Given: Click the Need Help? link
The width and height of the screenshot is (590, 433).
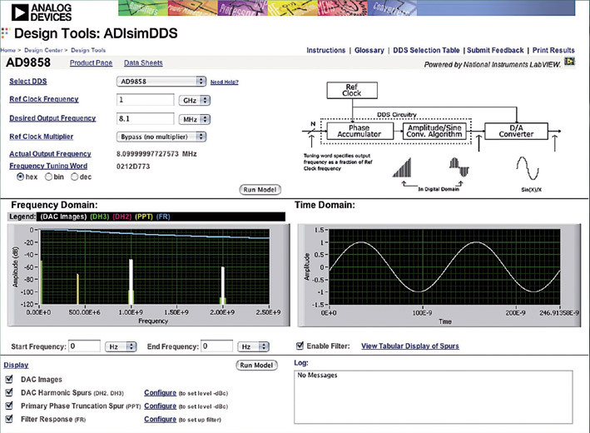Looking at the screenshot, I should tap(224, 82).
